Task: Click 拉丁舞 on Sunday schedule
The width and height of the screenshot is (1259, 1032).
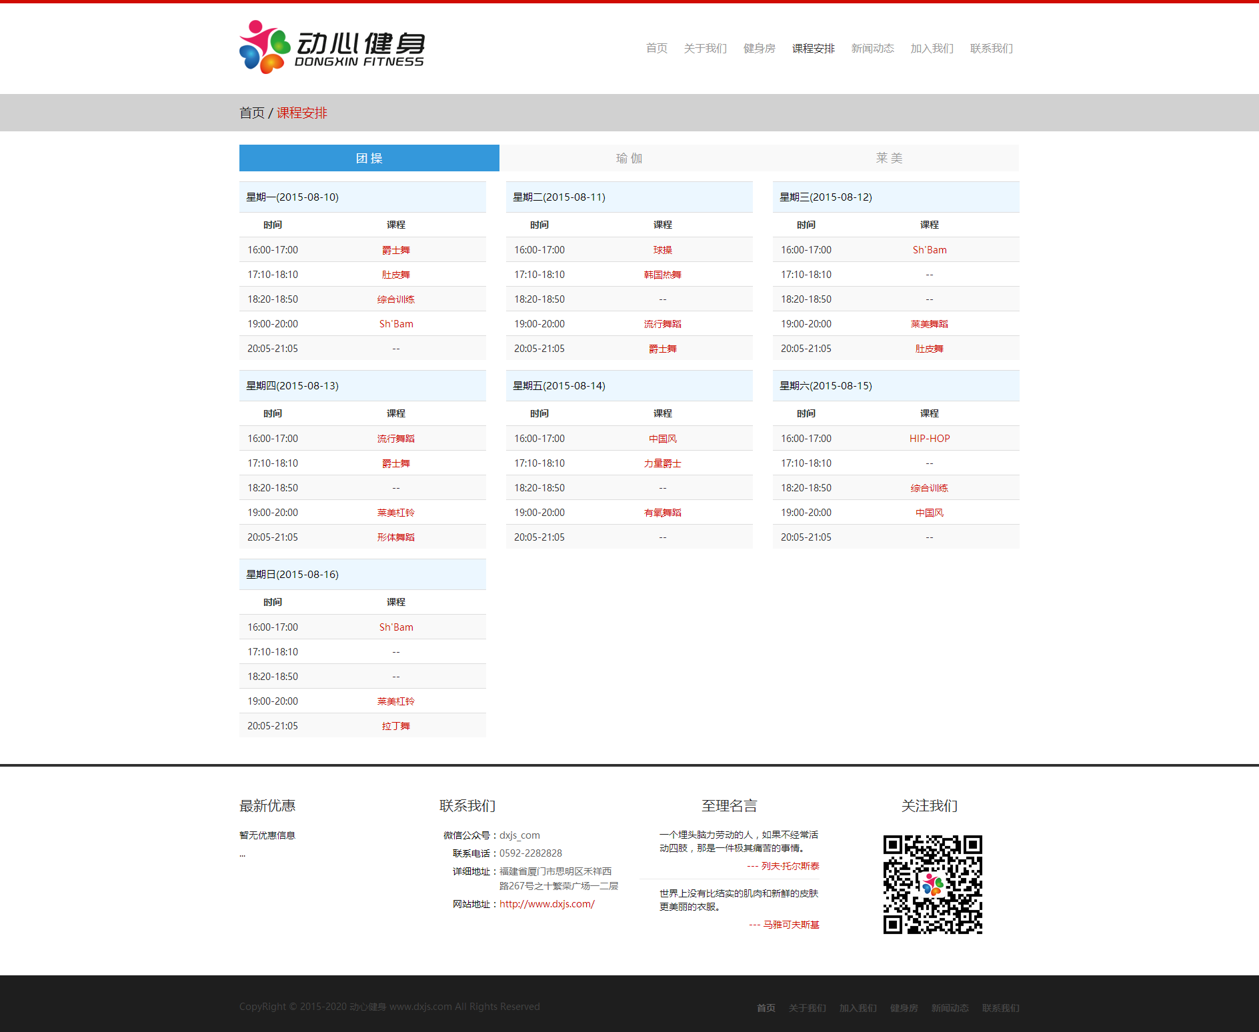Action: 395,725
